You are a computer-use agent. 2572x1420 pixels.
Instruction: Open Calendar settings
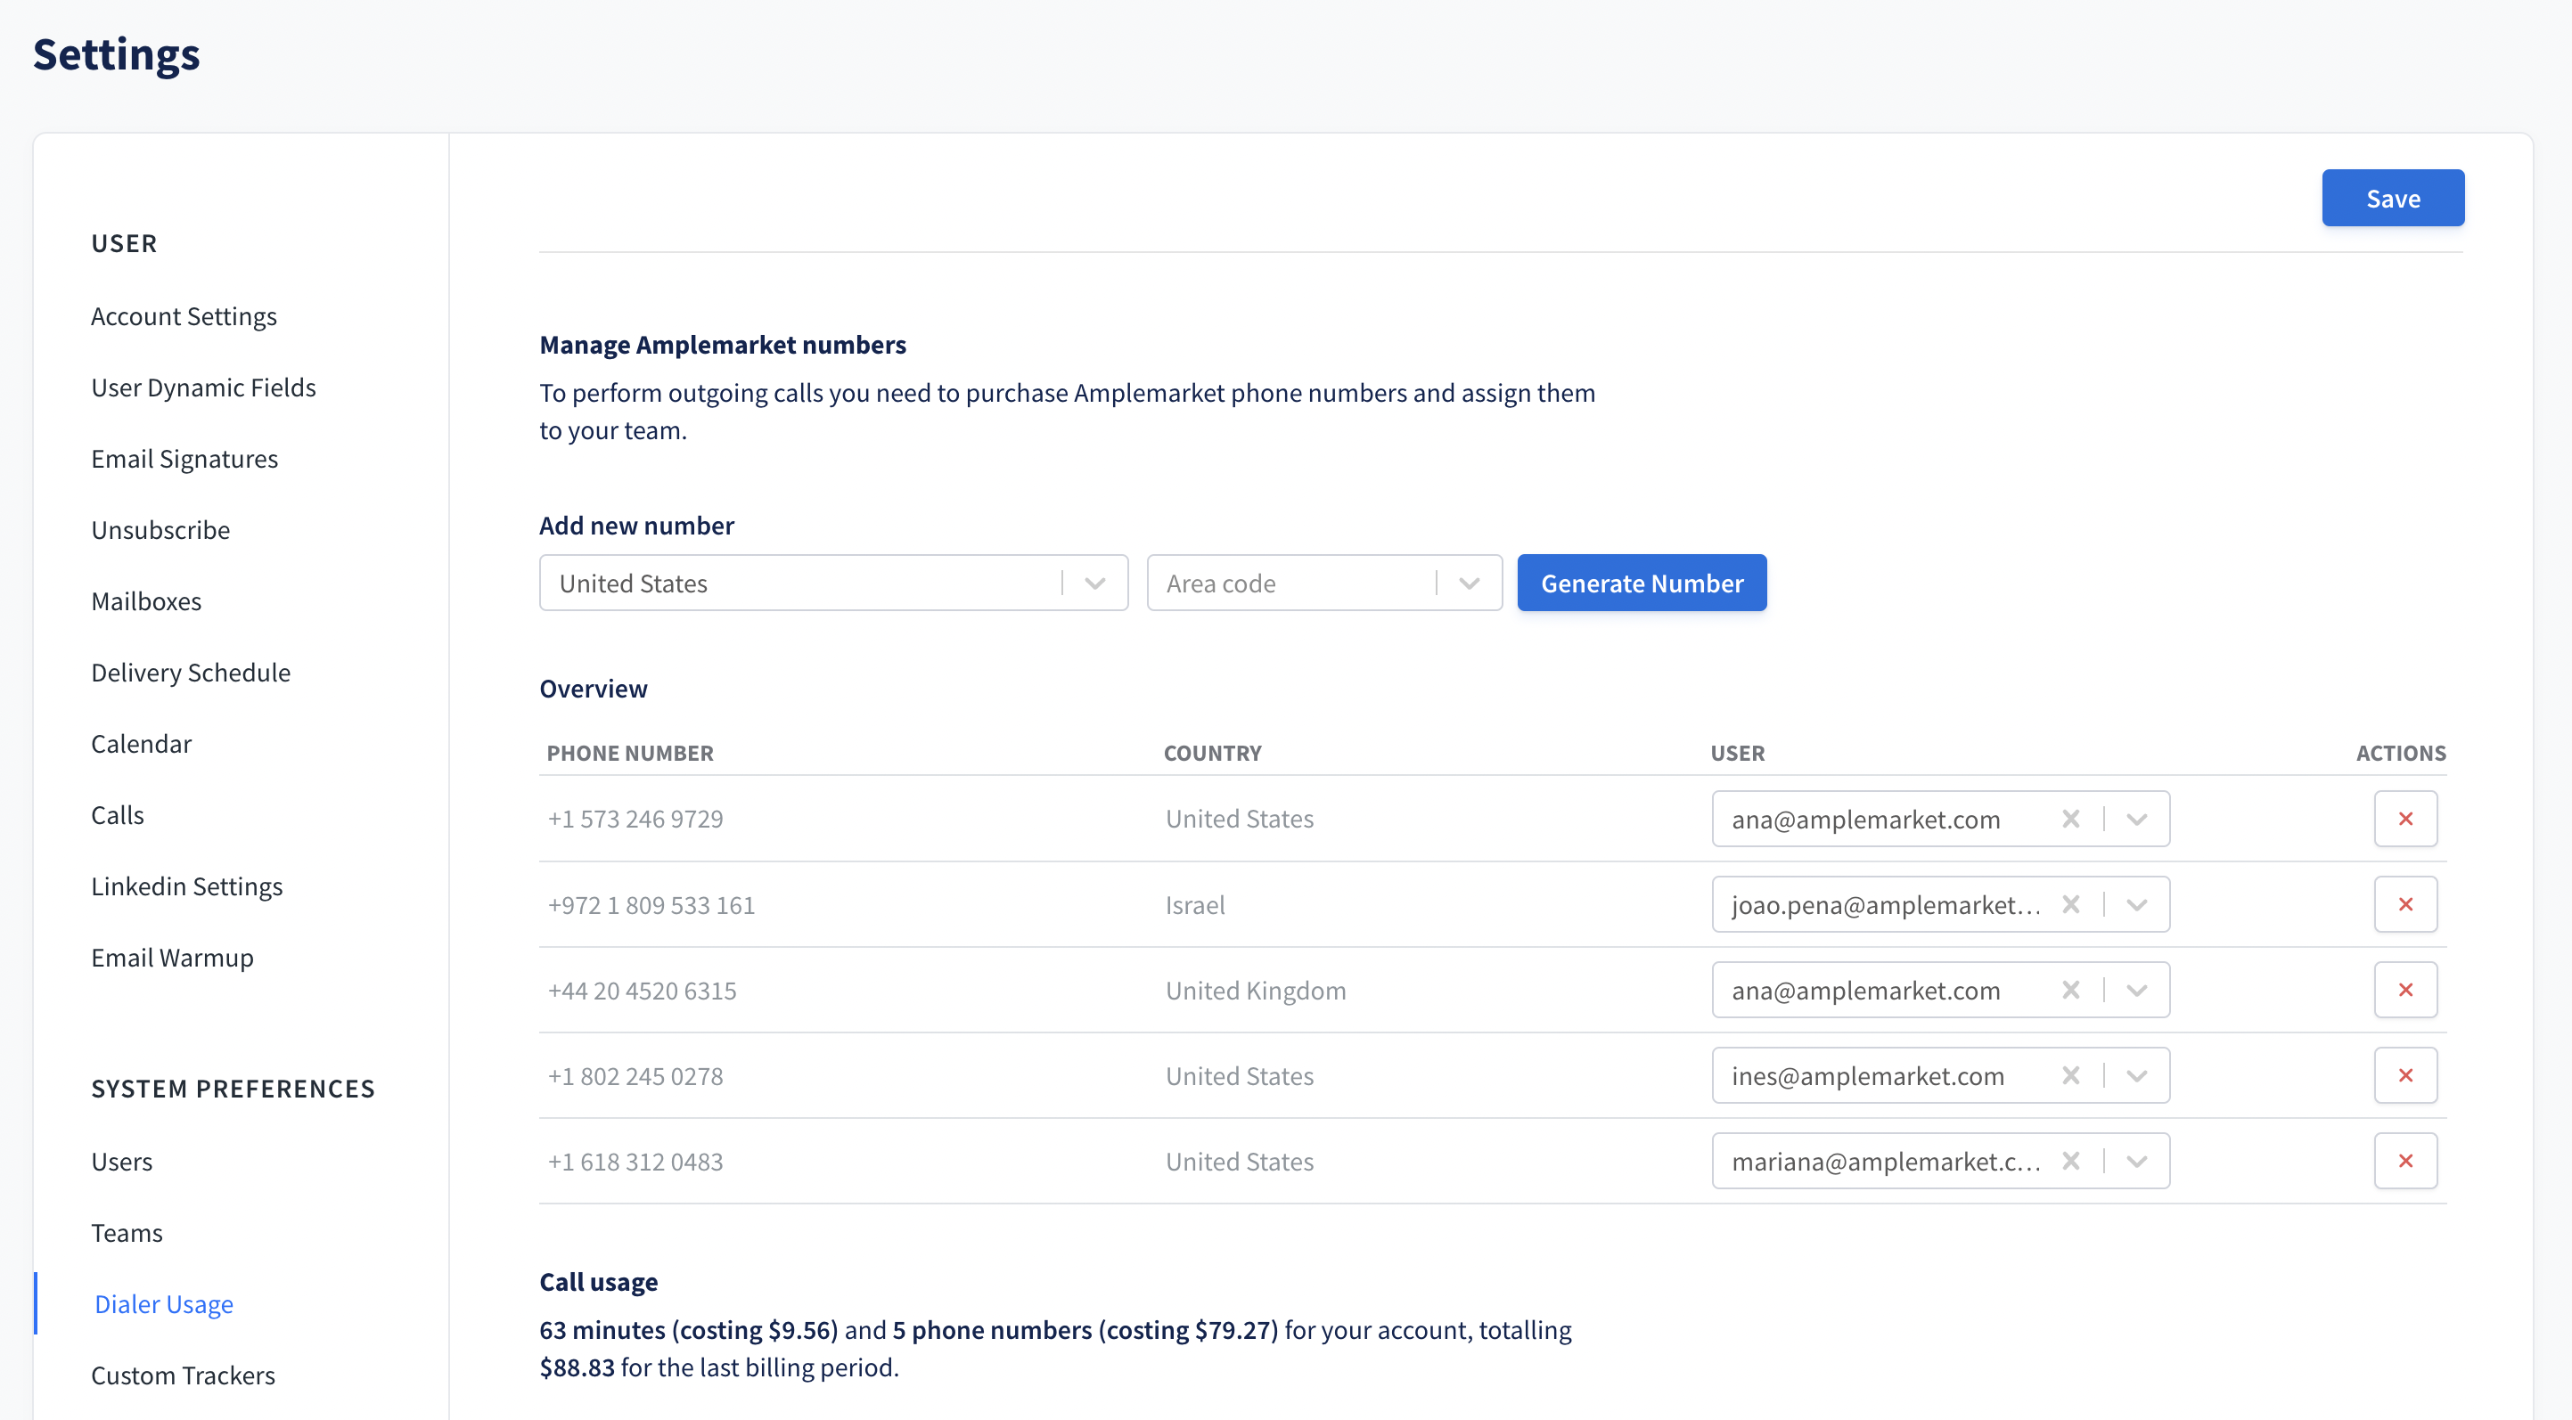[141, 745]
